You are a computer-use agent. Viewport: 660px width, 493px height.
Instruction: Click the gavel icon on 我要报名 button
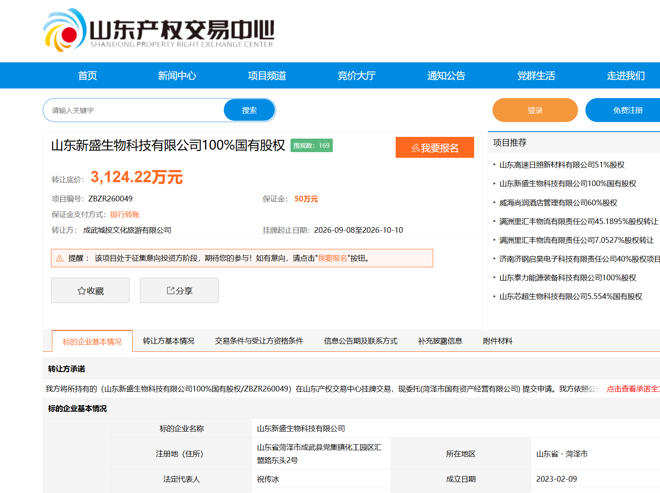416,148
